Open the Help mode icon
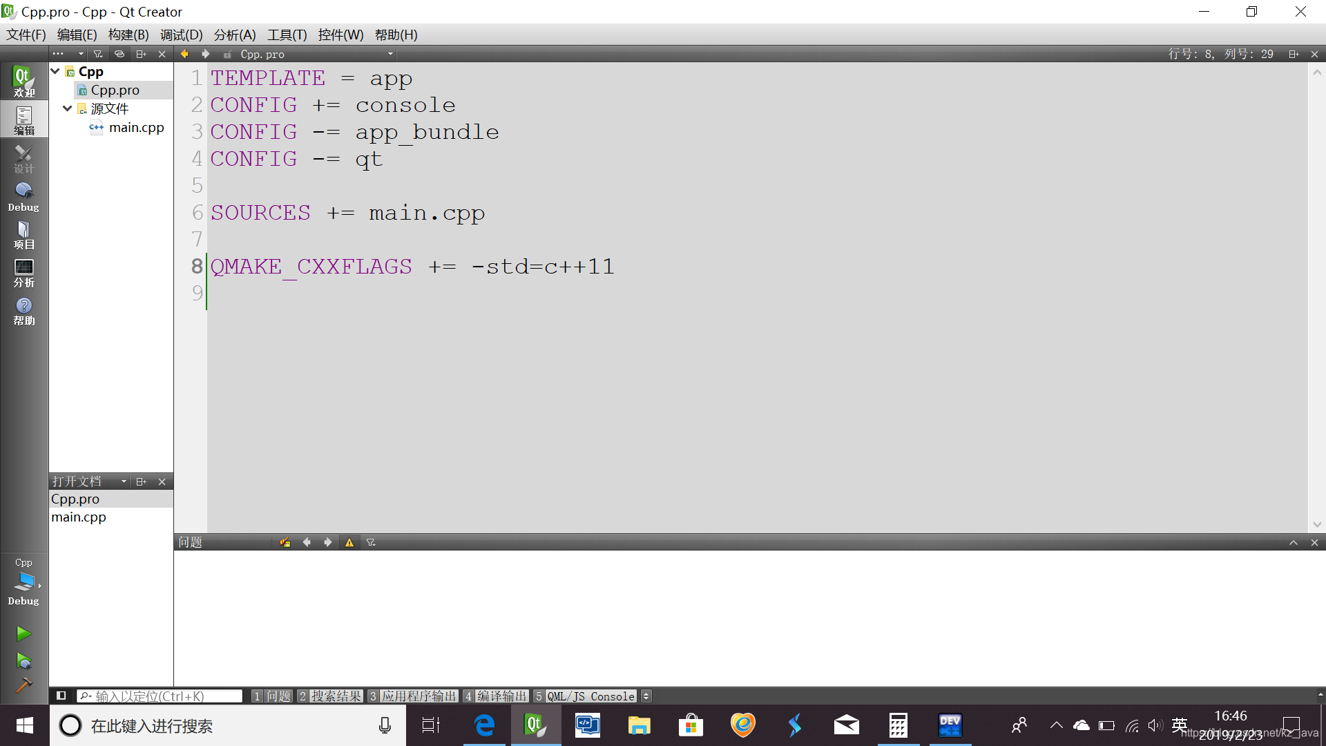Image resolution: width=1326 pixels, height=746 pixels. (x=24, y=311)
